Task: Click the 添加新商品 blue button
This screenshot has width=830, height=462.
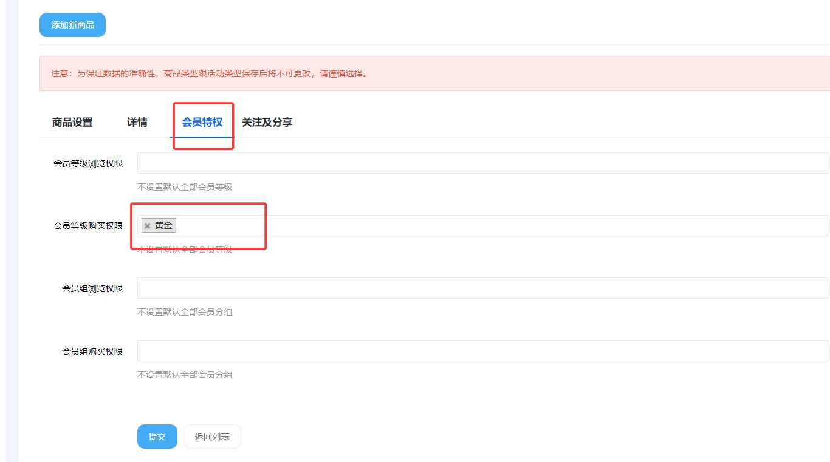Action: pyautogui.click(x=72, y=24)
